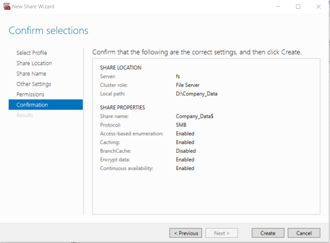Click the D:\Company_Data local path value
The height and width of the screenshot is (243, 330).
pos(197,94)
